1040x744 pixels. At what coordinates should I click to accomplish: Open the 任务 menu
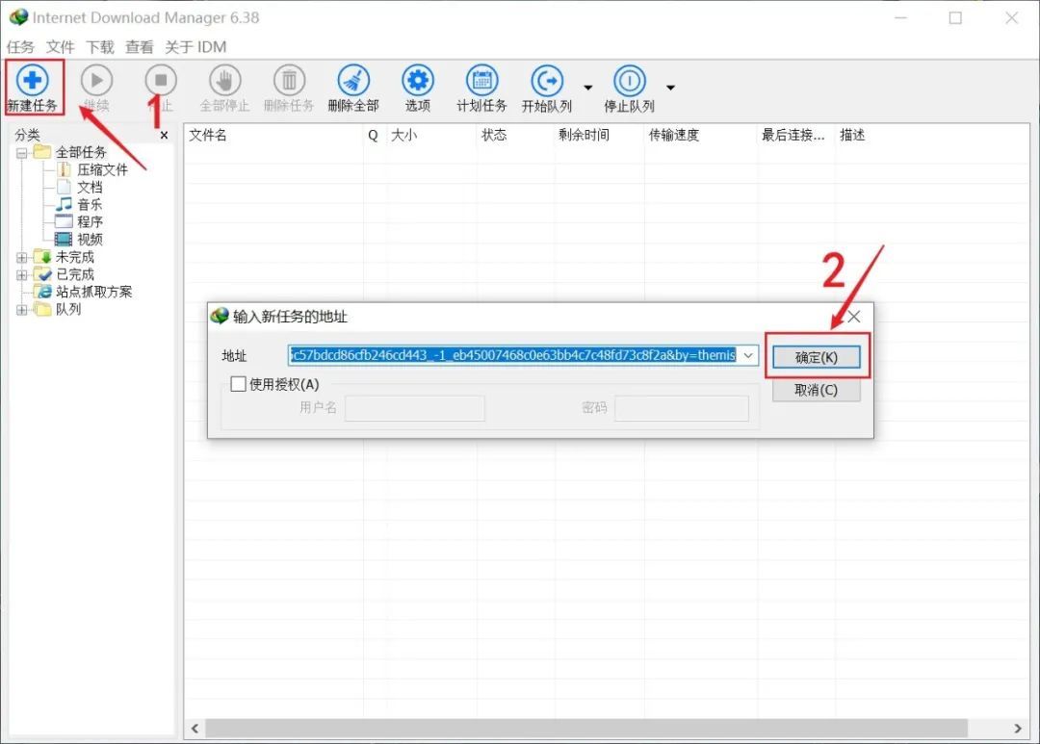20,47
